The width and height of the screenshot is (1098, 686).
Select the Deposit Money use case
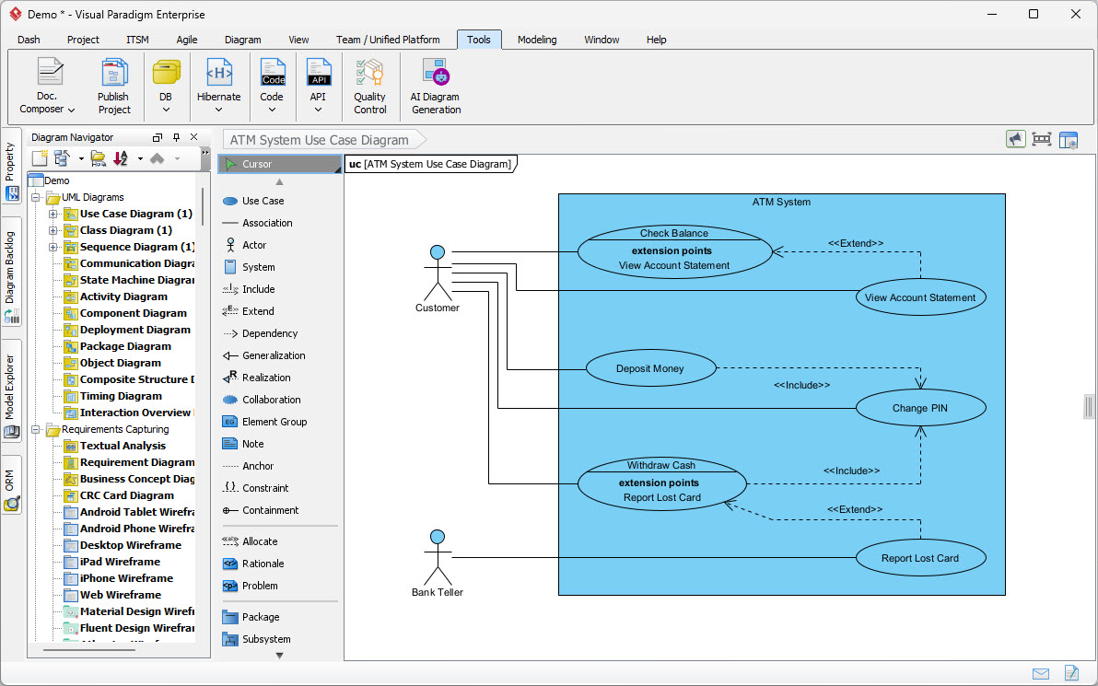tap(650, 369)
